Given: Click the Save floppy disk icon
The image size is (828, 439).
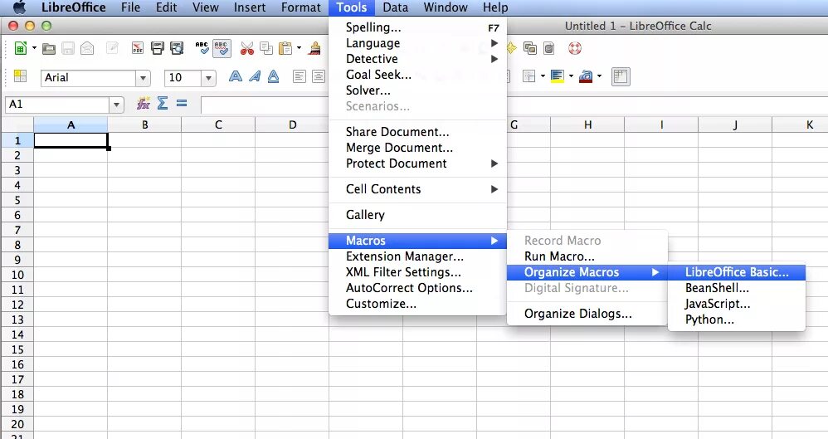Looking at the screenshot, I should point(67,49).
